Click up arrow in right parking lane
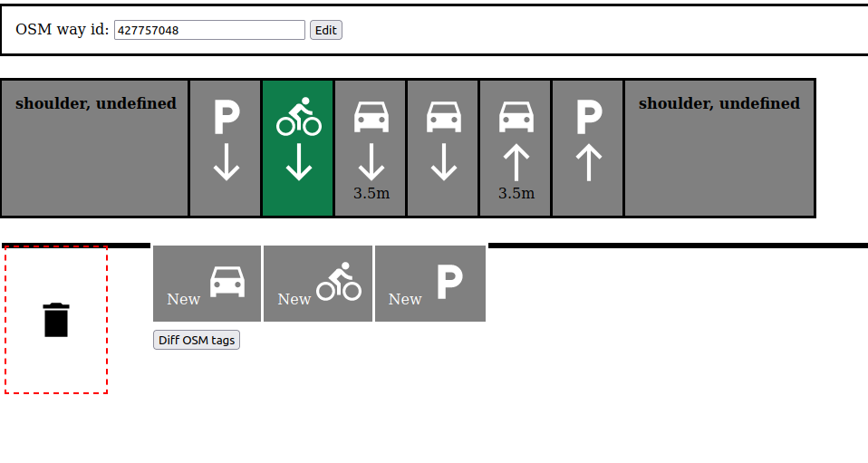The image size is (868, 463). (x=589, y=164)
